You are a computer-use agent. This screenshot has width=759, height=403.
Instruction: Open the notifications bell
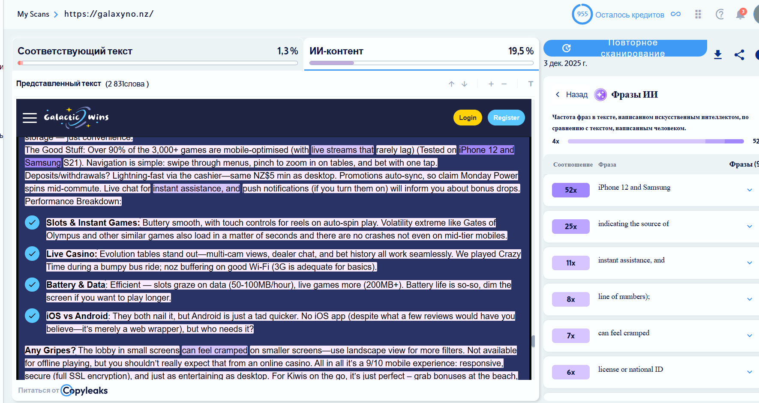(x=740, y=15)
